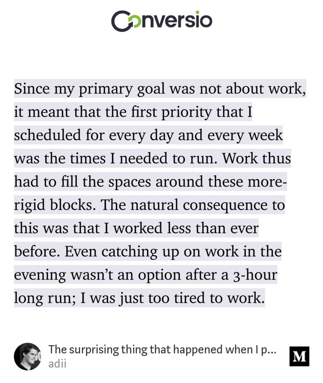Image resolution: width=323 pixels, height=383 pixels.
Task: Click the final line "long run; I was just too tired"
Action: (139, 298)
